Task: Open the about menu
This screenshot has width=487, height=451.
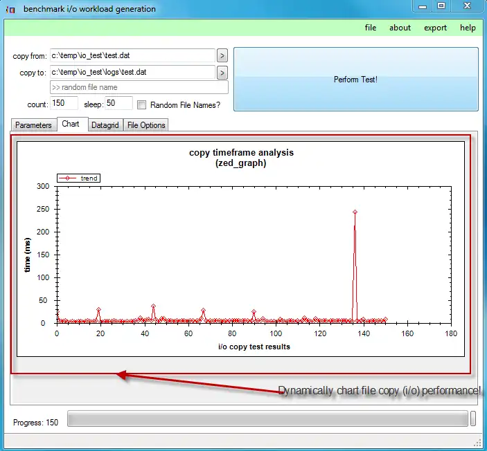Action: [400, 28]
